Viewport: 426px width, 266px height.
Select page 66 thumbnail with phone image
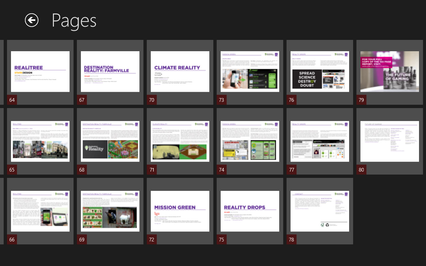point(40,211)
